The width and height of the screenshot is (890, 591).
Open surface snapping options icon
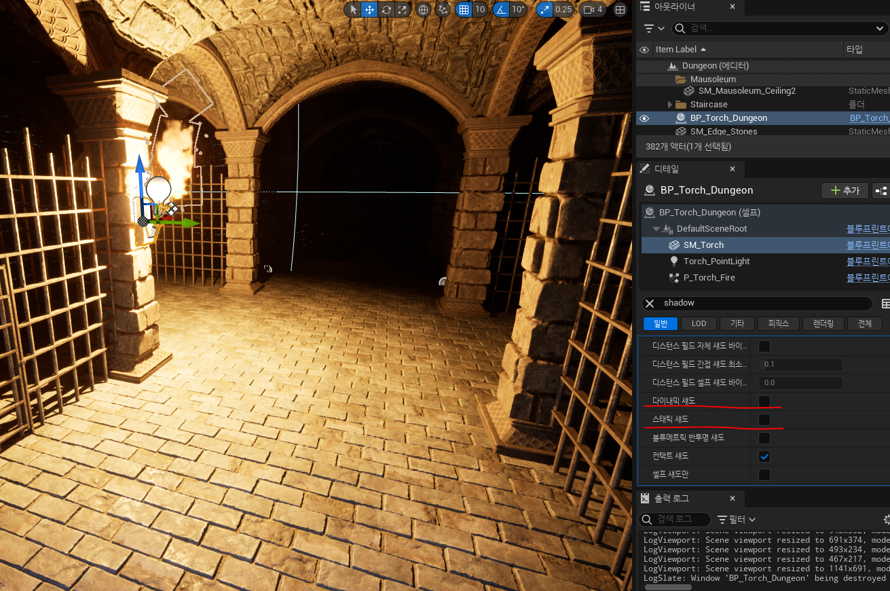pyautogui.click(x=443, y=10)
